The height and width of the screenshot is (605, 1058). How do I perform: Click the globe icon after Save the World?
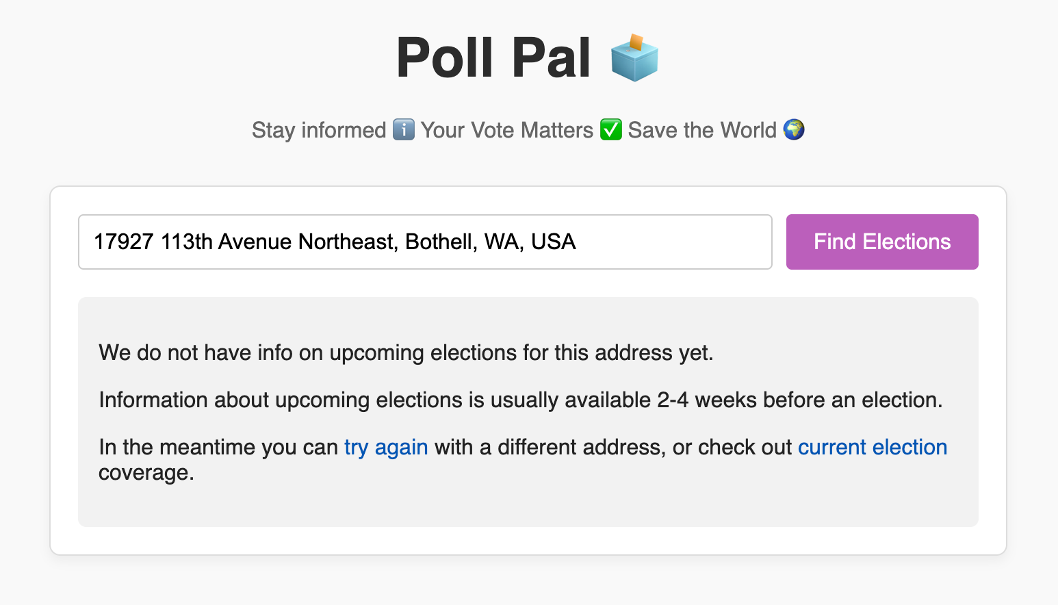794,129
